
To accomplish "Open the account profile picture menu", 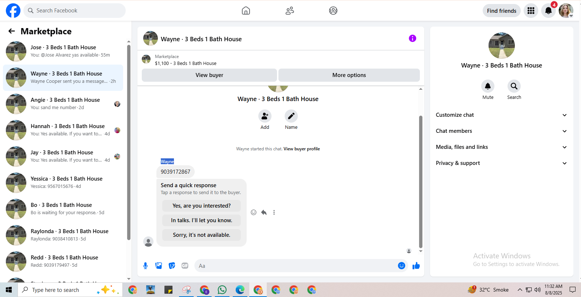I will 566,11.
